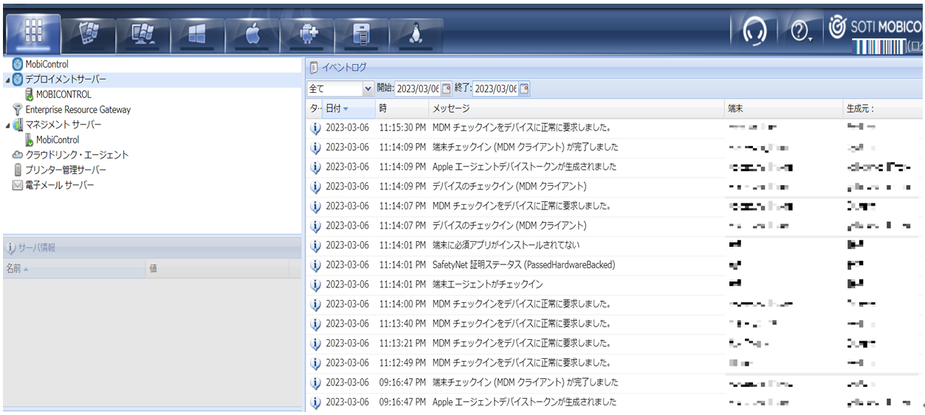Select マネジメント サーバー in the tree

(x=63, y=125)
